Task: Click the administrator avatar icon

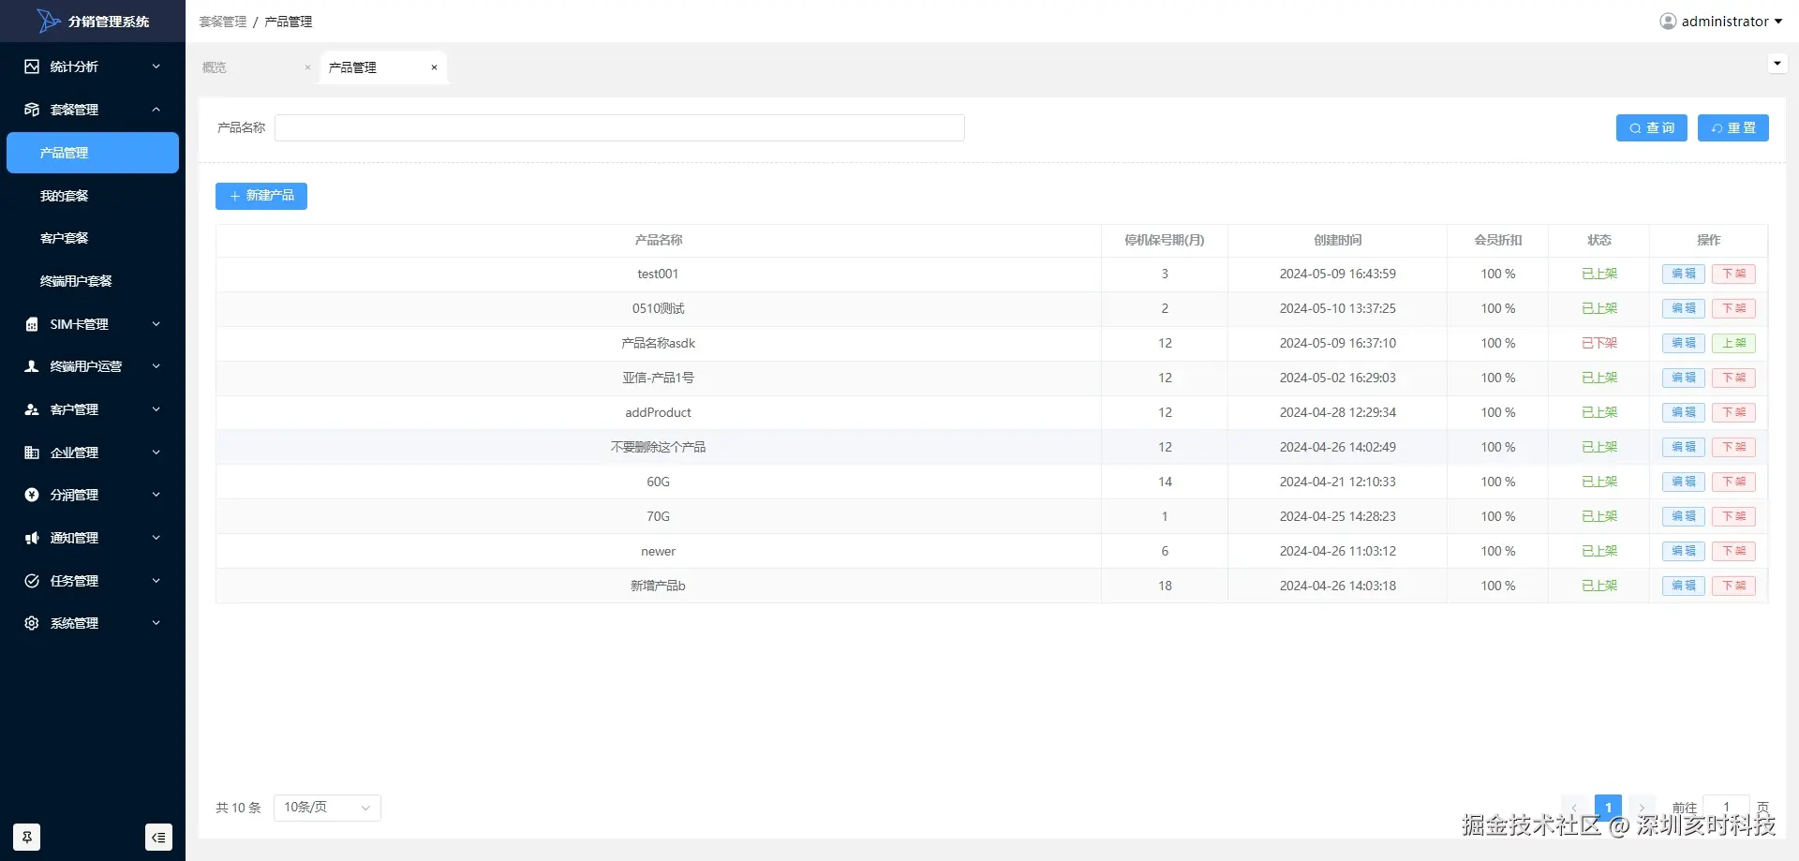Action: pos(1668,21)
